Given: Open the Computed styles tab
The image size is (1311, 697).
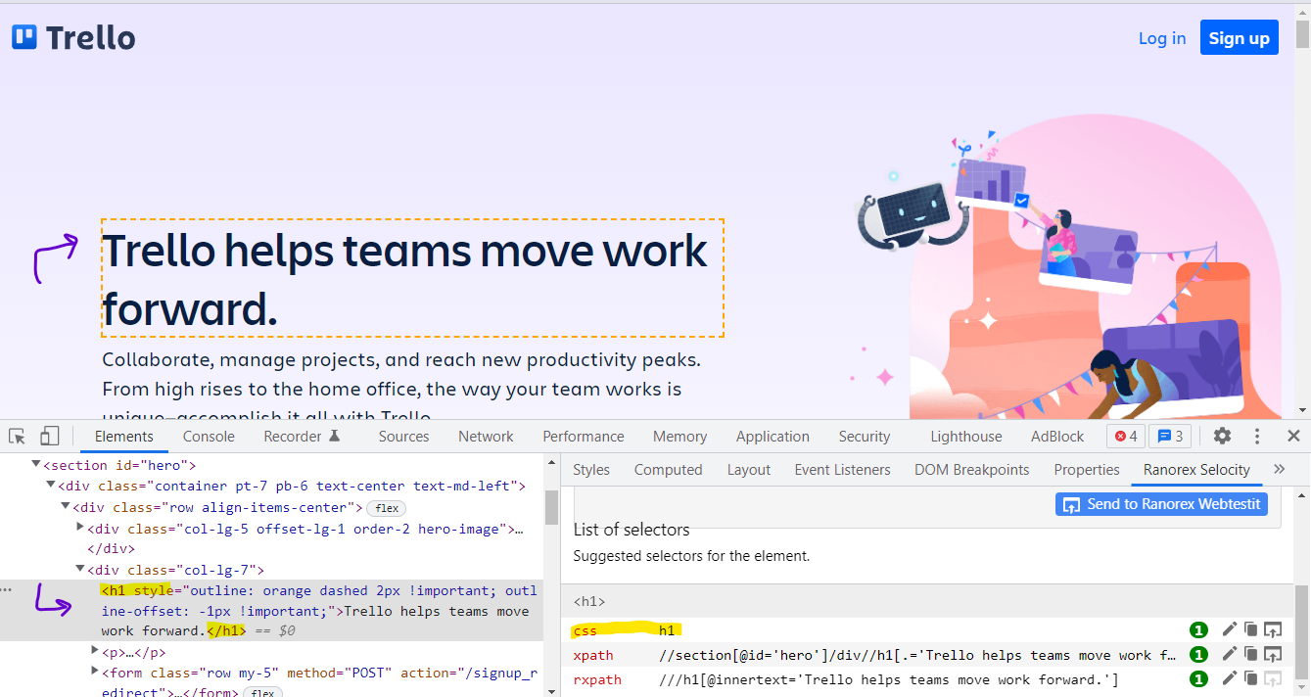Looking at the screenshot, I should click(668, 470).
